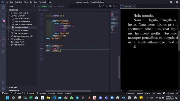180x101 pixels.
Task: Click the main branch indicator in the status bar
Action: (5, 93)
